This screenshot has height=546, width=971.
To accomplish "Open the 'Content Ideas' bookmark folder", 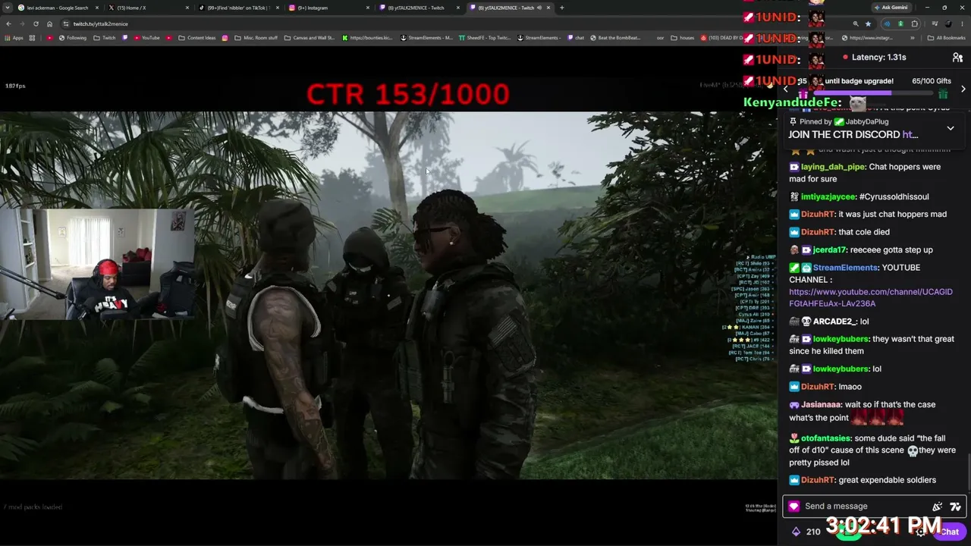I will [197, 38].
